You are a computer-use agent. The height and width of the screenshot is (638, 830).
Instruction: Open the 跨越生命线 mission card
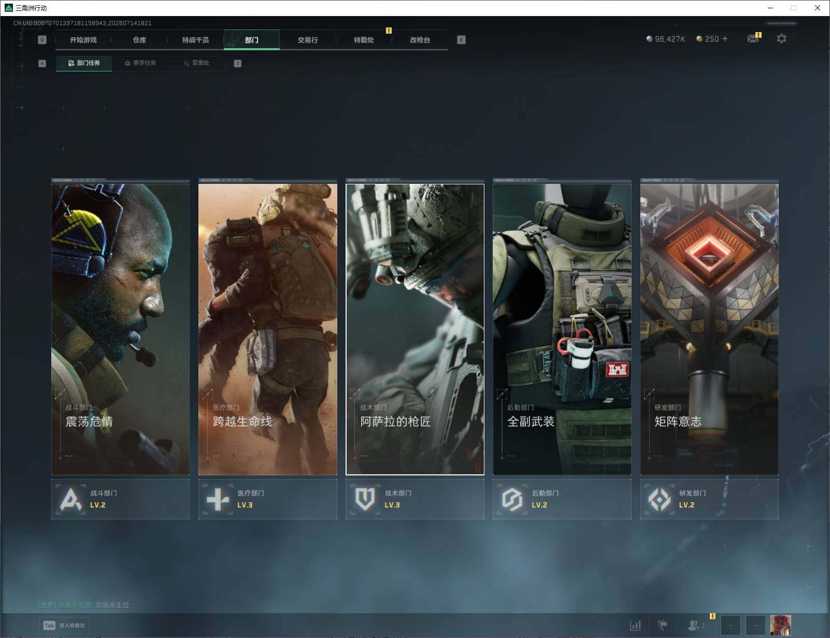click(x=267, y=327)
